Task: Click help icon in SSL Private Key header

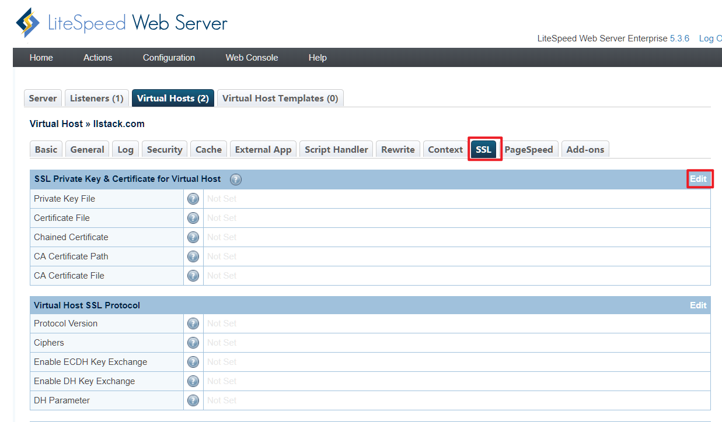Action: (236, 180)
